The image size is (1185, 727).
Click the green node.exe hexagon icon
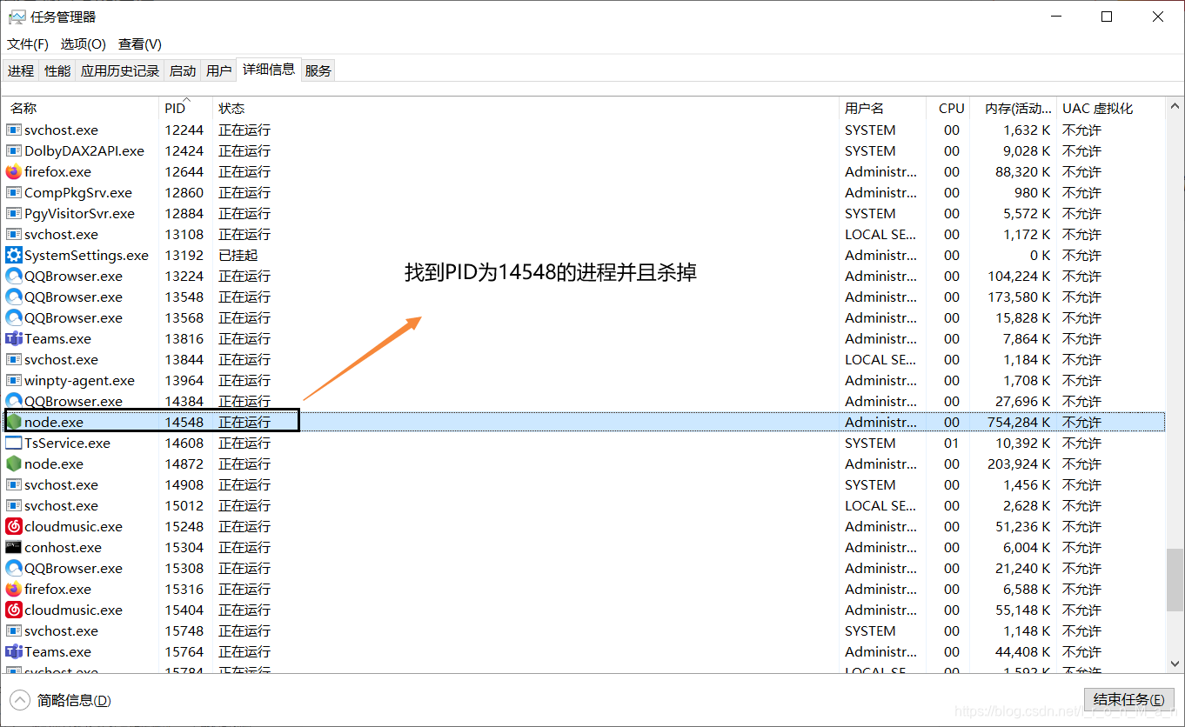14,422
